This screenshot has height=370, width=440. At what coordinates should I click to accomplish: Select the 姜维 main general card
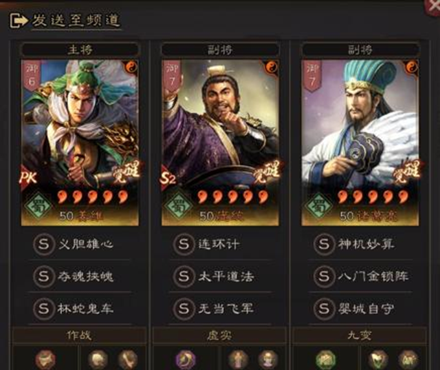click(x=80, y=143)
